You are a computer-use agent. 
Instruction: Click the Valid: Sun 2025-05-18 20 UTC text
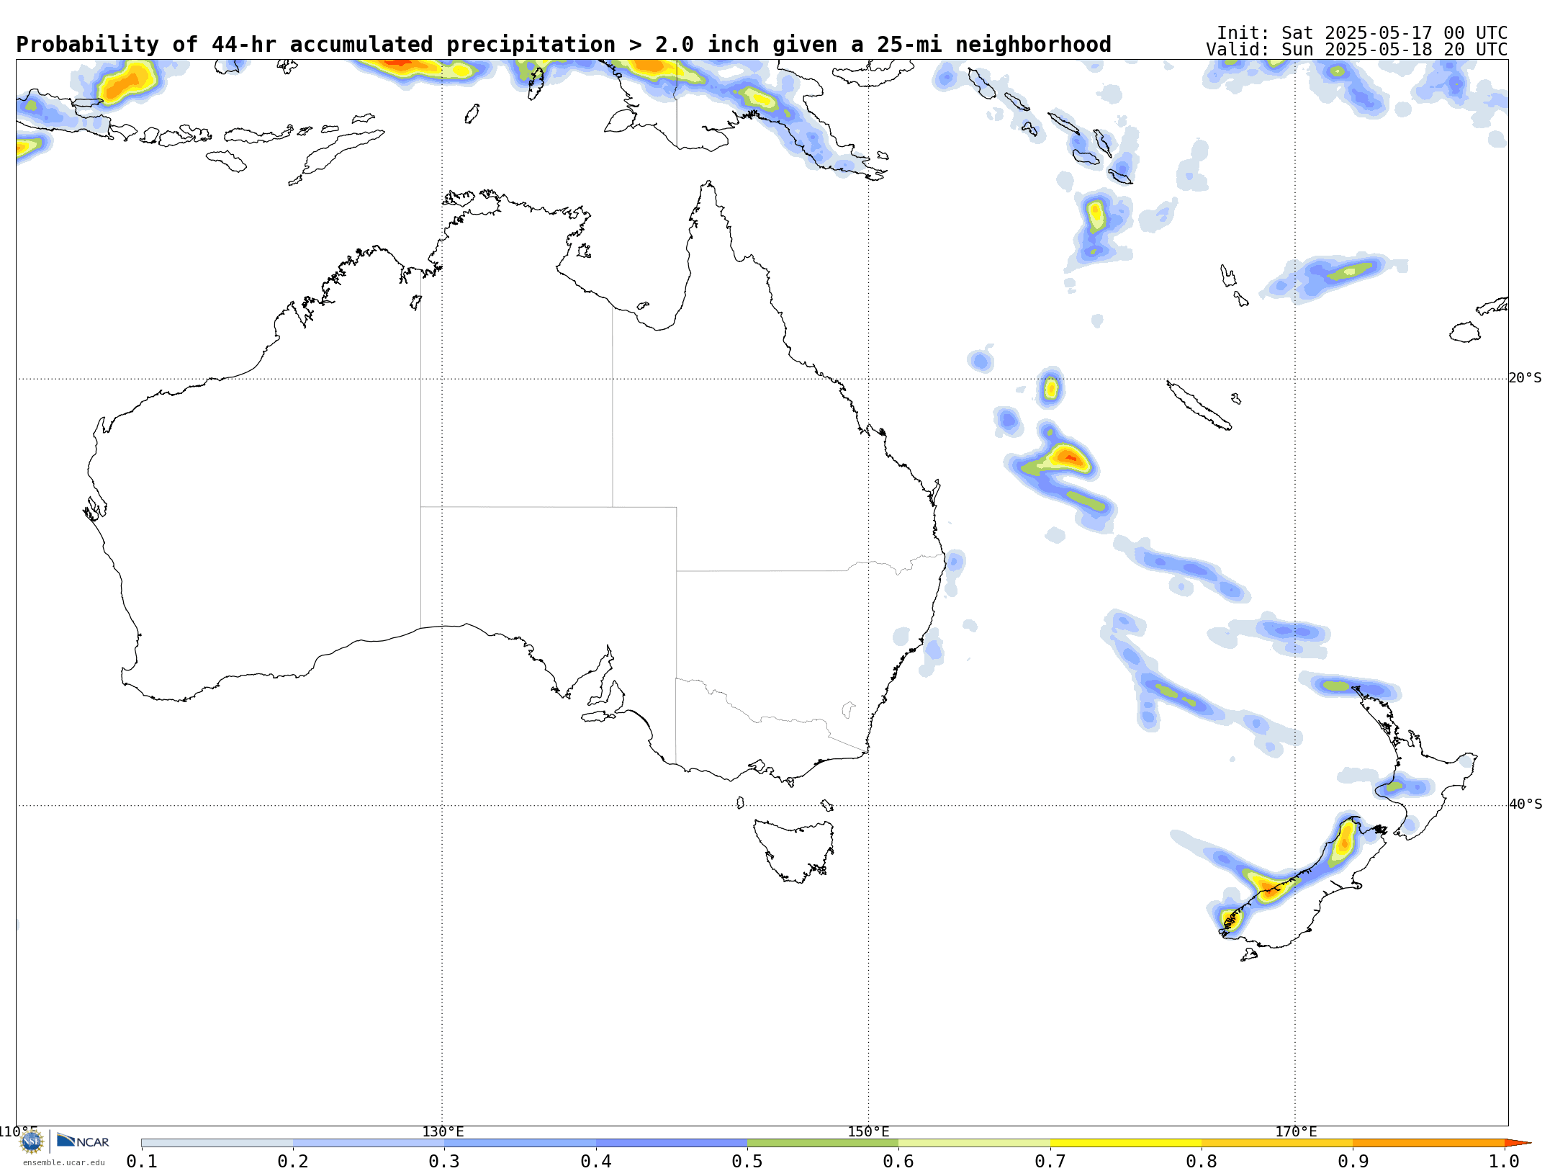coord(1357,50)
